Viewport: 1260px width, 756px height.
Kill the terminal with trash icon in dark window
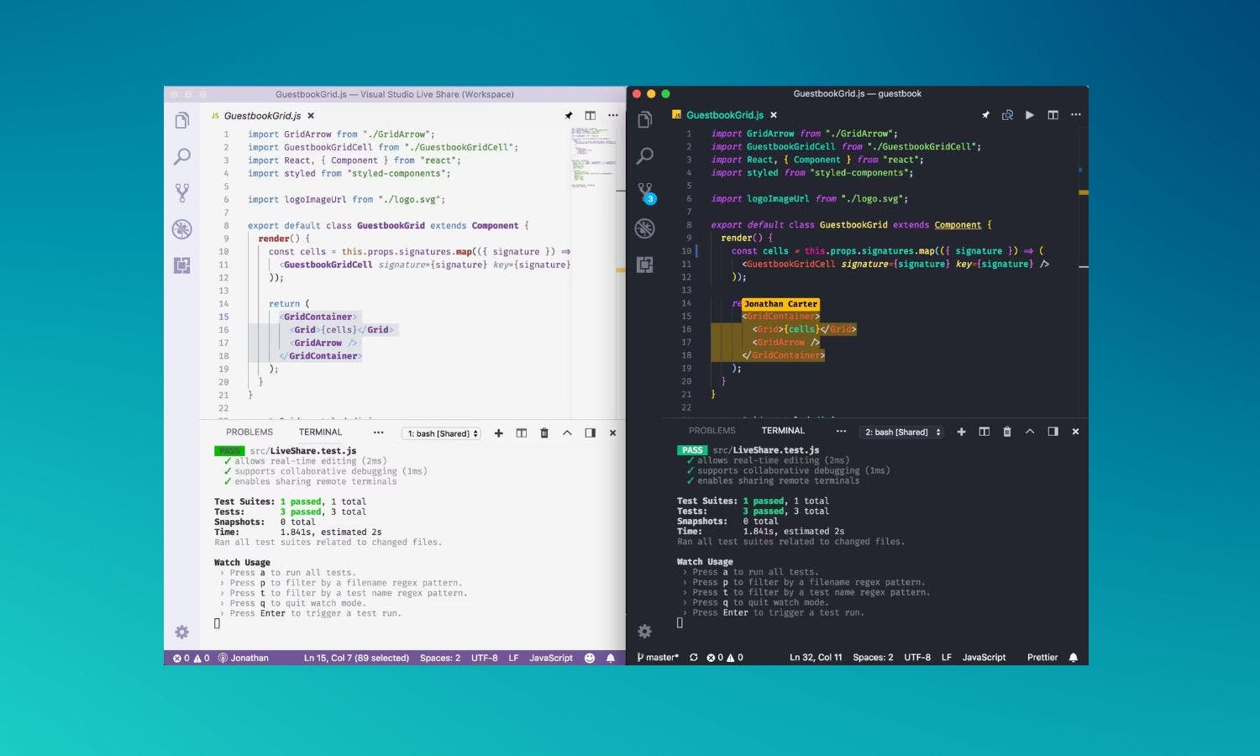click(1007, 432)
